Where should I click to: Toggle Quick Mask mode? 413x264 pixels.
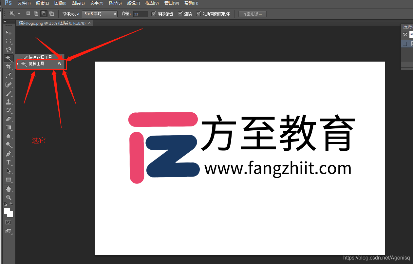click(x=9, y=222)
